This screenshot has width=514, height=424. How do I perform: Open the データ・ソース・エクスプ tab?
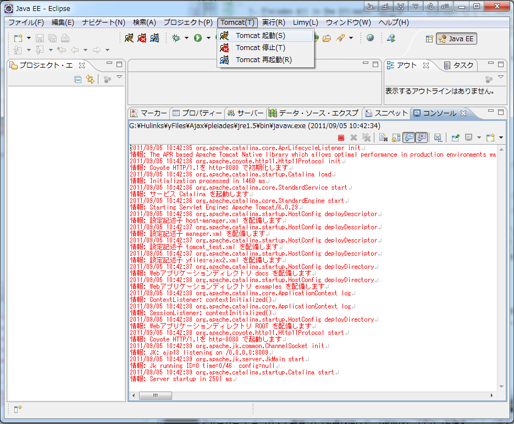(x=313, y=113)
